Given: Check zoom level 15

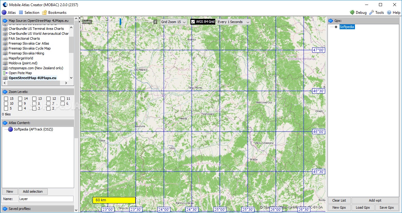Looking at the screenshot, I should tap(6, 98).
